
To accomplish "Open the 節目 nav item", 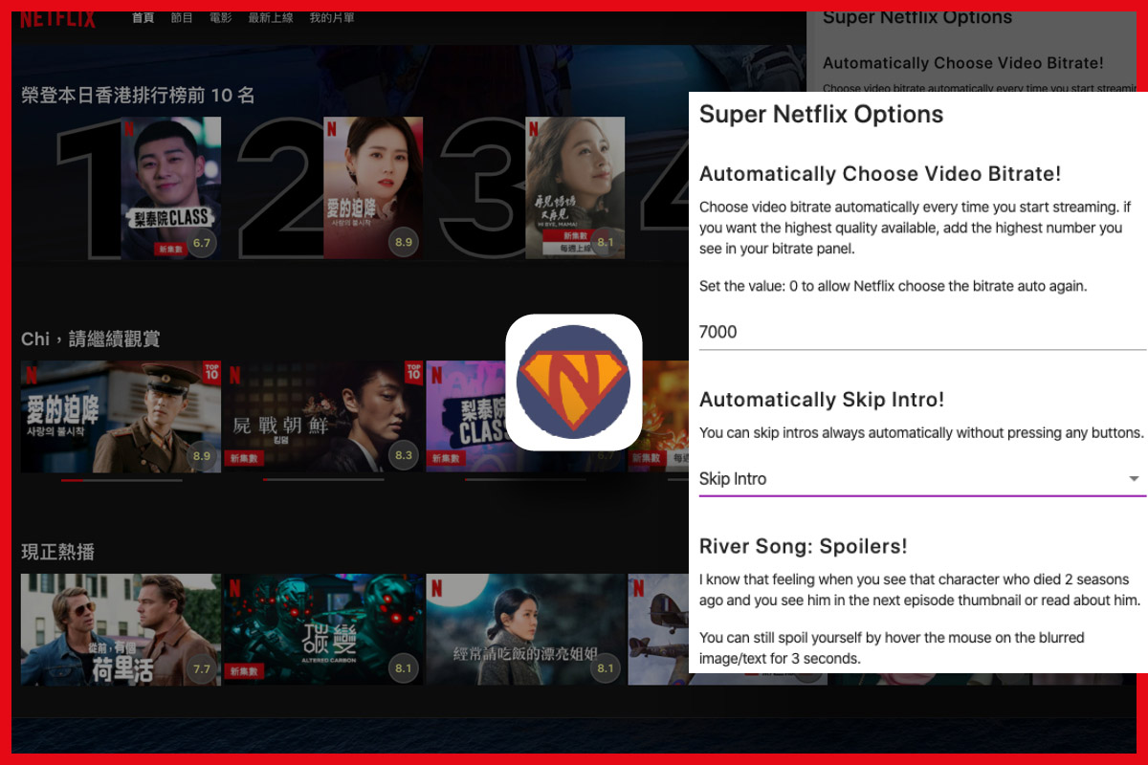I will [x=182, y=18].
